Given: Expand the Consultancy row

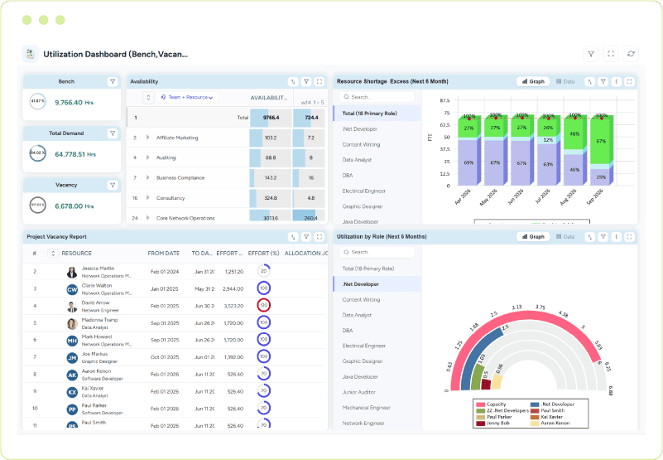Looking at the screenshot, I should (147, 197).
